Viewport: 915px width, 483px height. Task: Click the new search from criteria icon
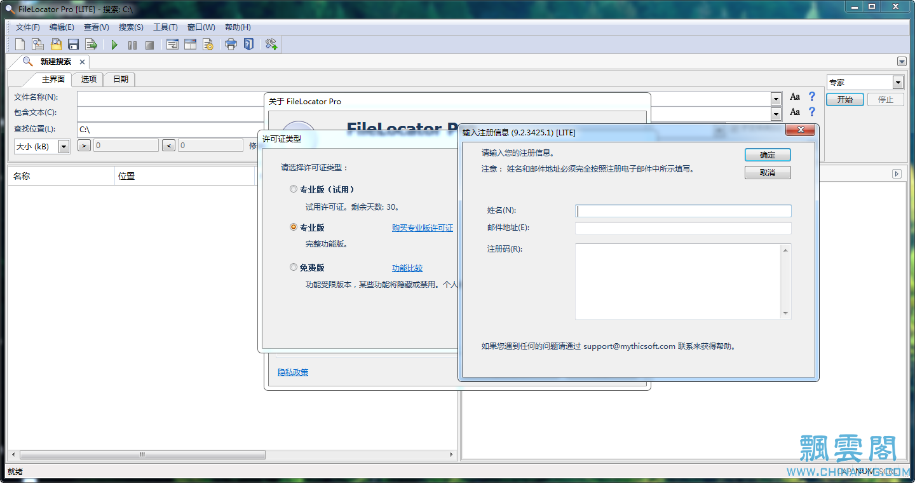click(x=38, y=44)
